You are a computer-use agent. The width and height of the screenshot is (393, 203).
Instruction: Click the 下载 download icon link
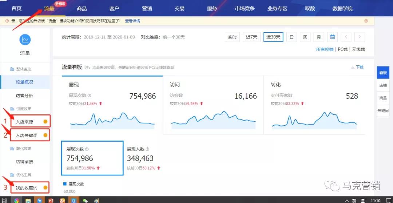357,67
